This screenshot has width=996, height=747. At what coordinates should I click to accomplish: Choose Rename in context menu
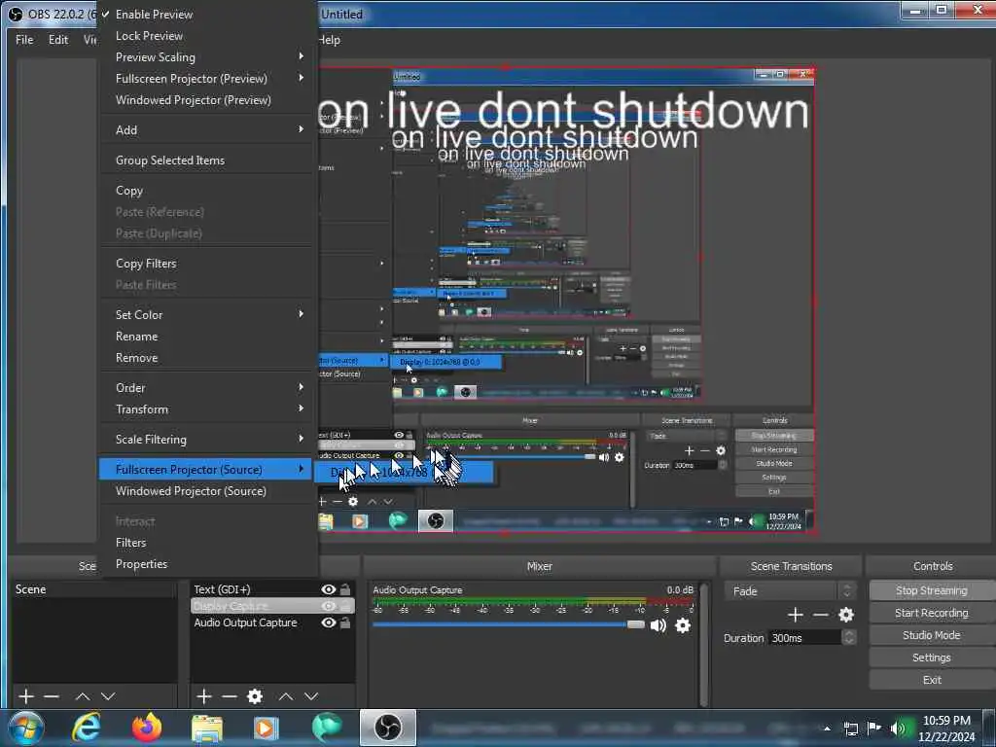coord(208,337)
